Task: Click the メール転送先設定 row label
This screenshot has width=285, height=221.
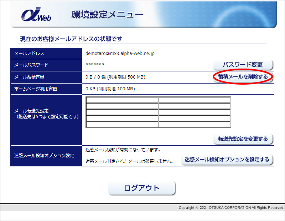Action: pos(31,111)
